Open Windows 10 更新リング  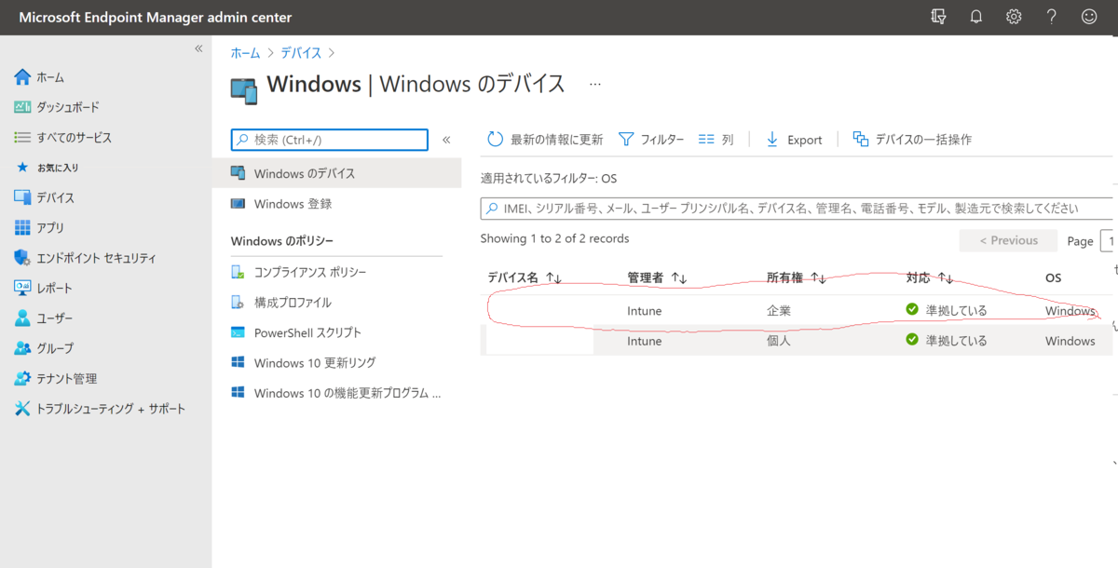coord(315,362)
